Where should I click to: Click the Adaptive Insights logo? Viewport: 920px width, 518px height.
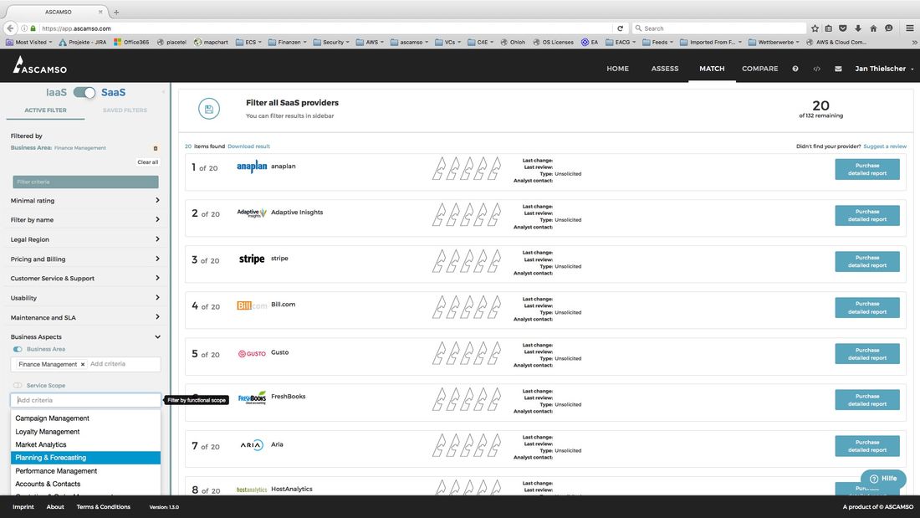click(252, 213)
